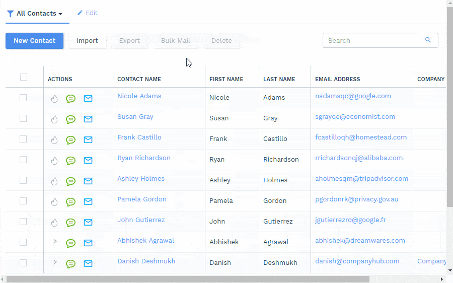Click the flame icon in Nicole Adams row
The width and height of the screenshot is (453, 283).
[54, 99]
